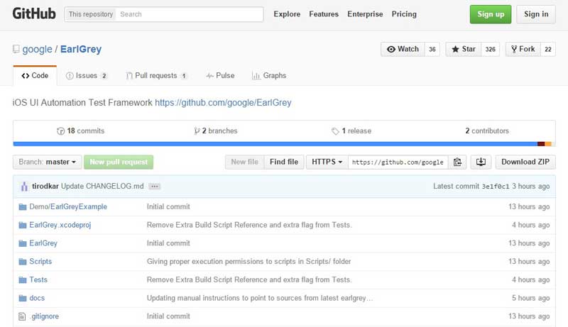Open the Branch: master dropdown
Viewport: 568px width, 327px height.
pyautogui.click(x=47, y=162)
